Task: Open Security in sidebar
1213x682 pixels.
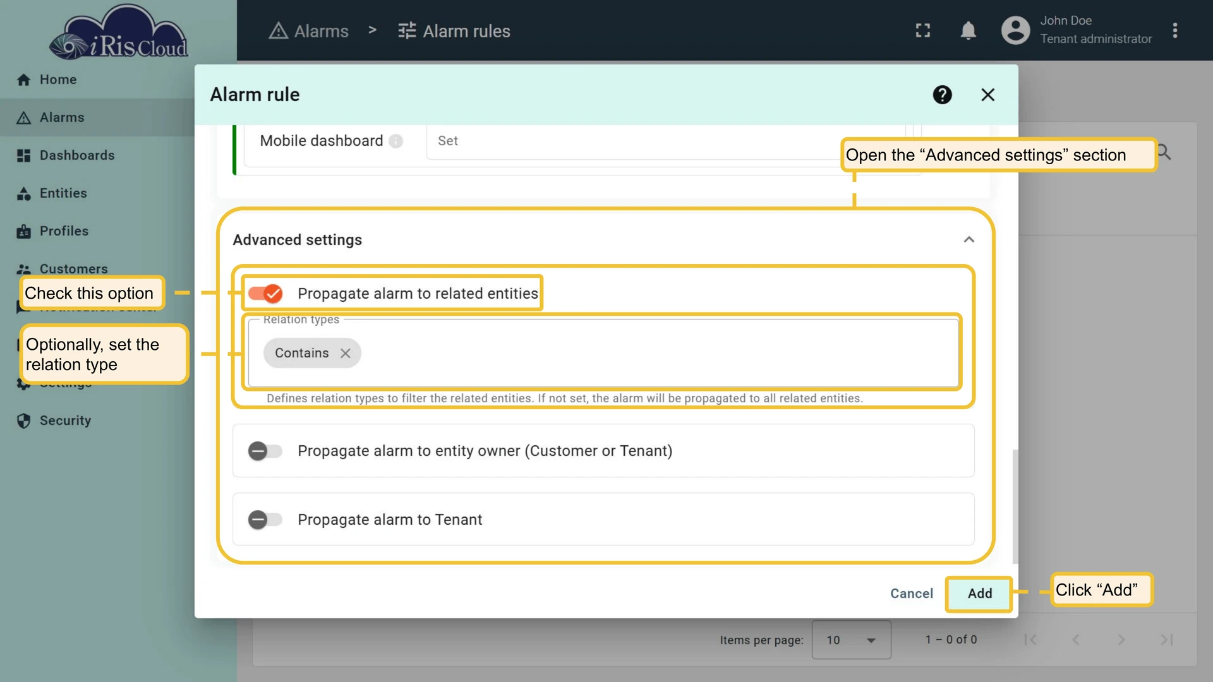Action: (54, 421)
